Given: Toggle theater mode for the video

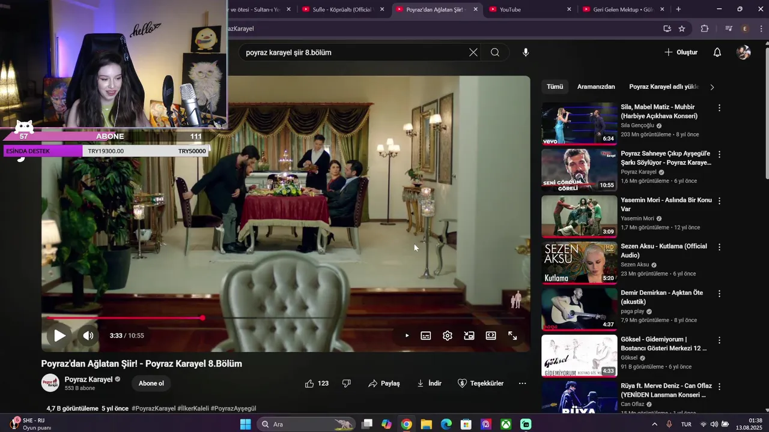Looking at the screenshot, I should 491,336.
